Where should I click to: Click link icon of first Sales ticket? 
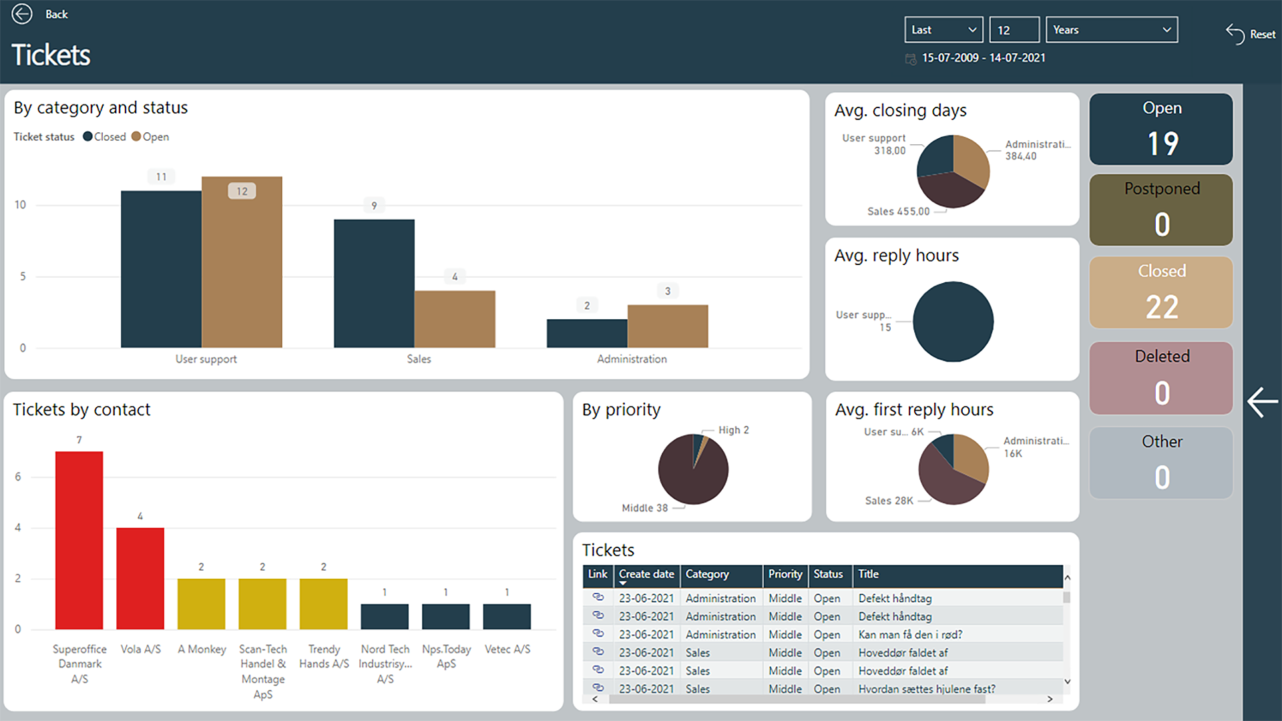(x=598, y=652)
